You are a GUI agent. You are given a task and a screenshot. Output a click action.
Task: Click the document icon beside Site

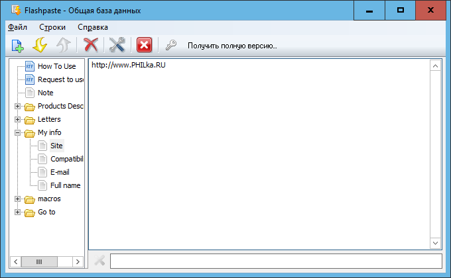click(x=42, y=146)
